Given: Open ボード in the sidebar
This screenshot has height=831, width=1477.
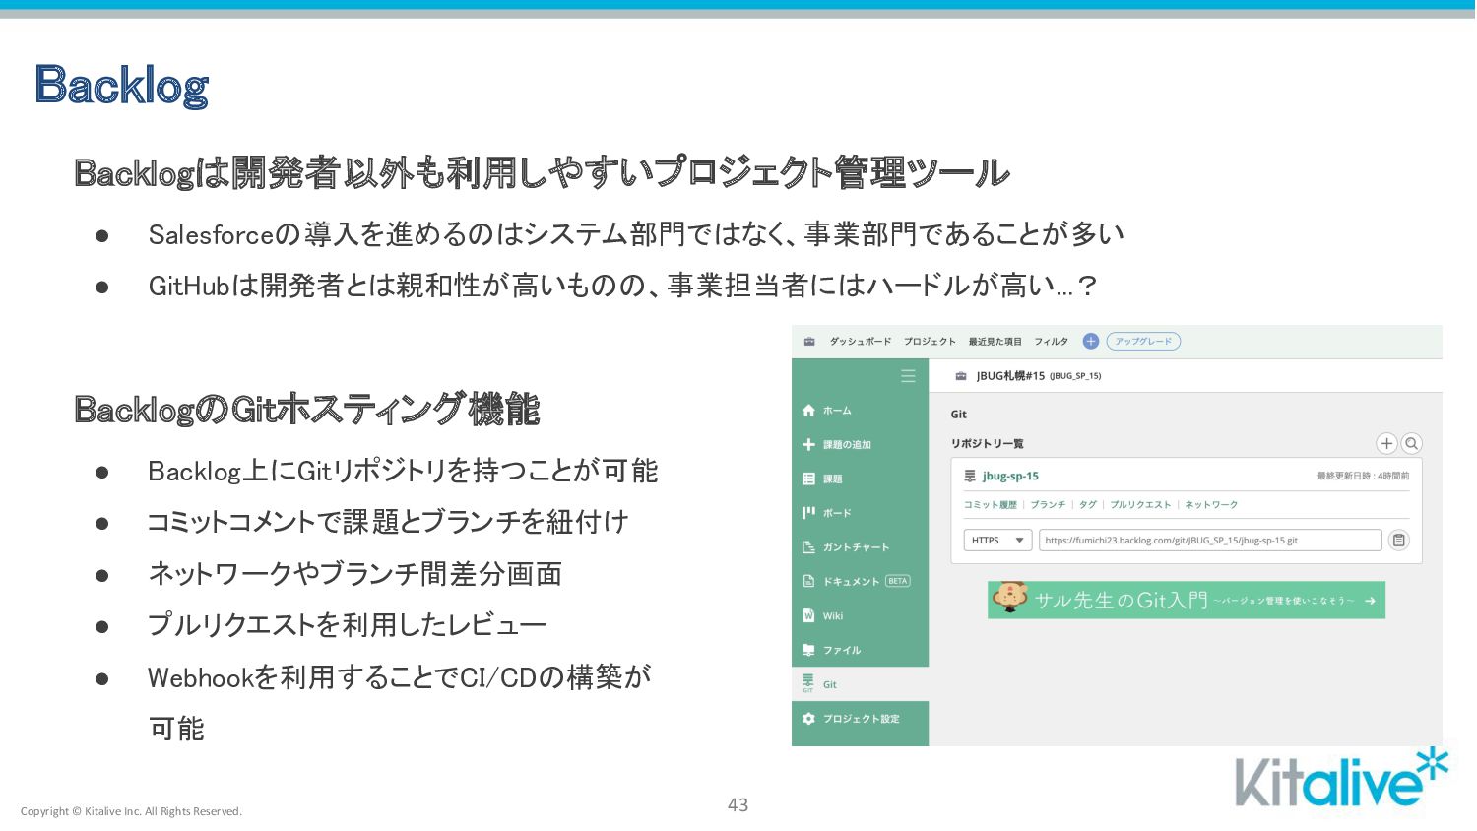Looking at the screenshot, I should tap(861, 513).
